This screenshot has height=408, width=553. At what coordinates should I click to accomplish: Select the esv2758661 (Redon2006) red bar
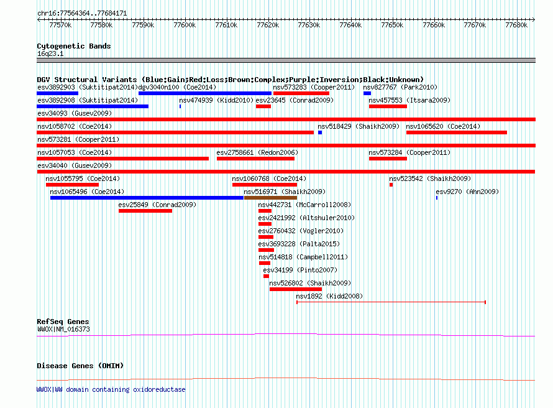coord(256,159)
